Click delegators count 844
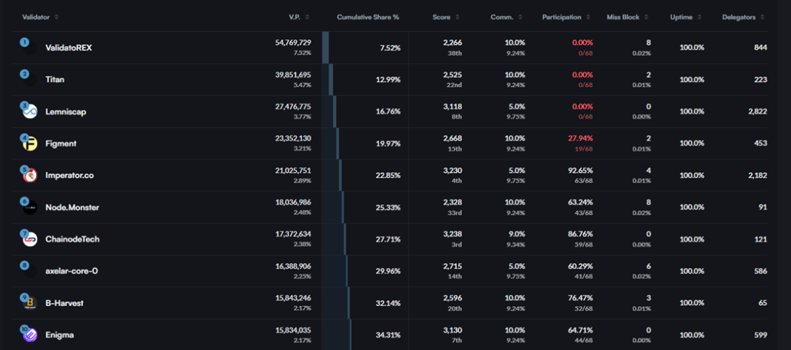791x350 pixels. click(x=761, y=48)
